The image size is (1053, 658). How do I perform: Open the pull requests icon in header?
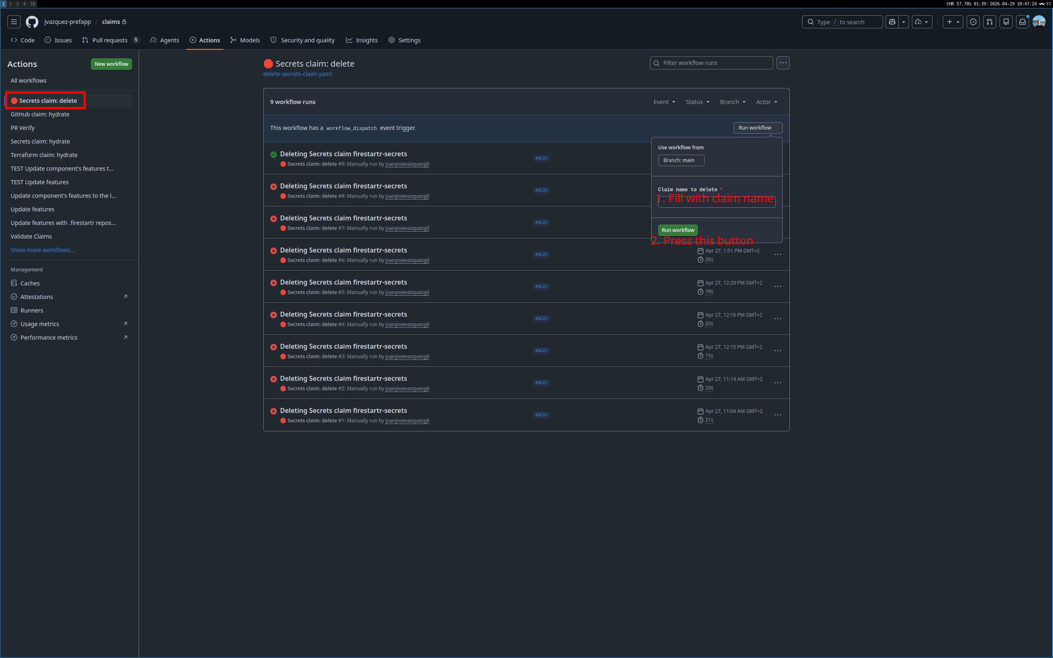[x=990, y=22]
